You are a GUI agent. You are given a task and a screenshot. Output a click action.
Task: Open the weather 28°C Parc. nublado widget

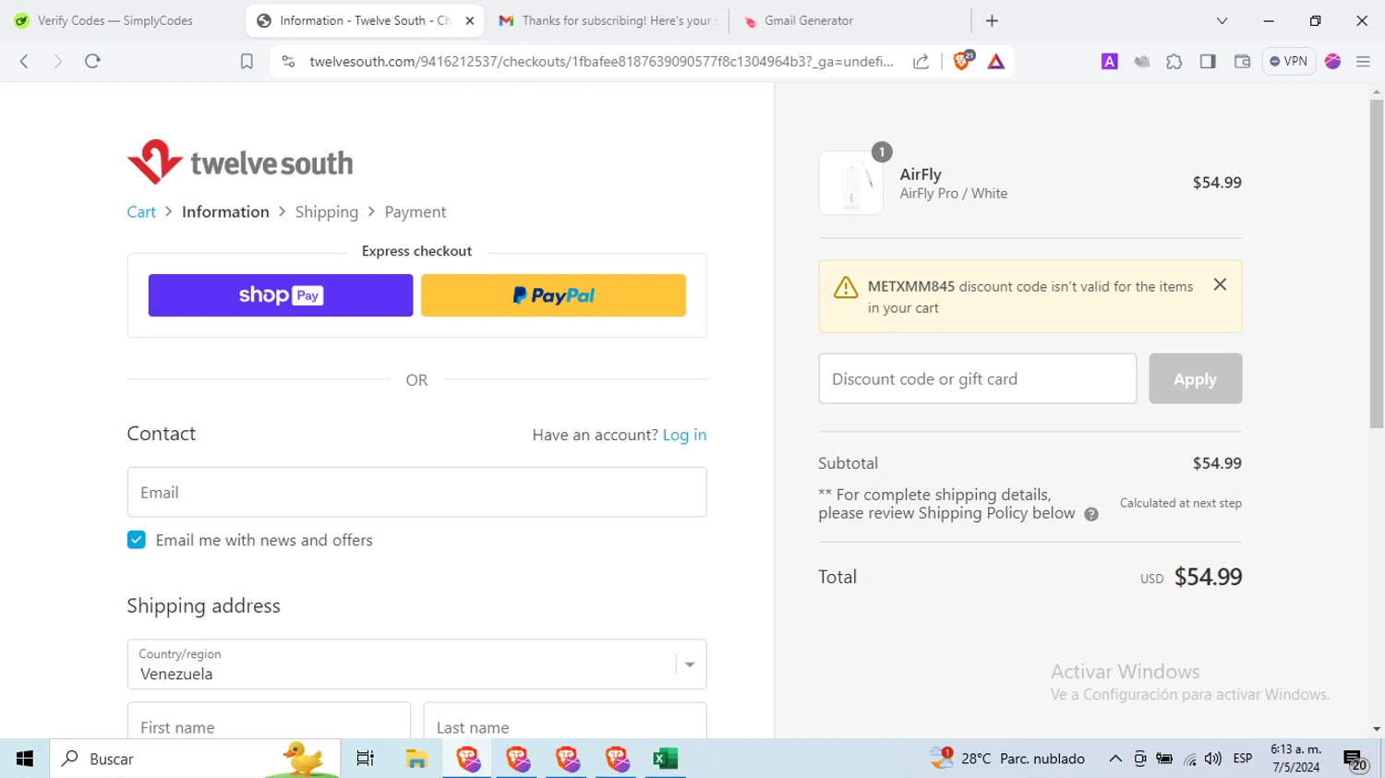pos(1007,759)
